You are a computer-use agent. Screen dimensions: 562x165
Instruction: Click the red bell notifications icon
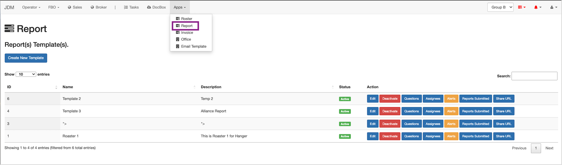pos(536,7)
